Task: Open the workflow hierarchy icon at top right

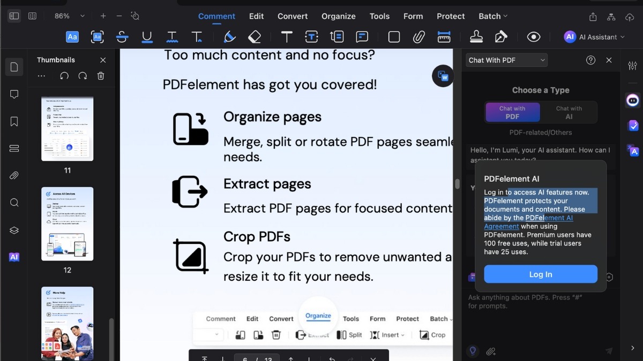Action: tap(611, 17)
